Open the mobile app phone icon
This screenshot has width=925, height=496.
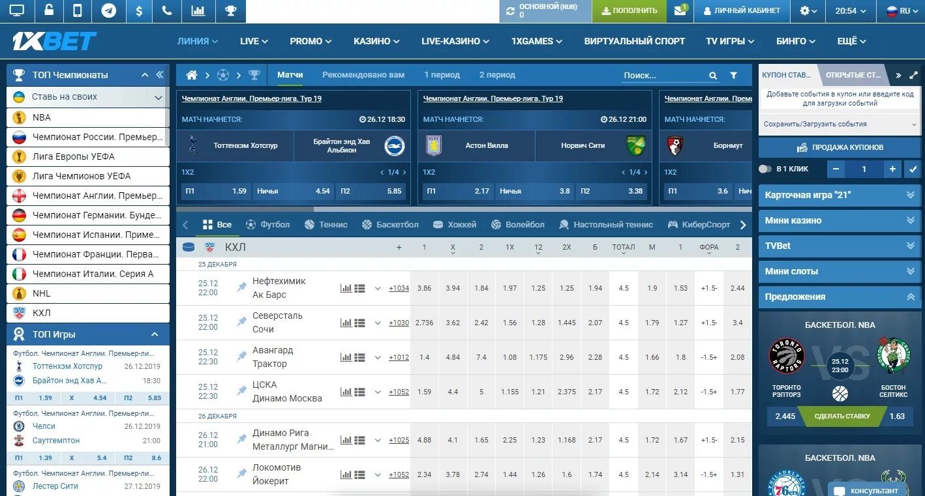tap(78, 10)
